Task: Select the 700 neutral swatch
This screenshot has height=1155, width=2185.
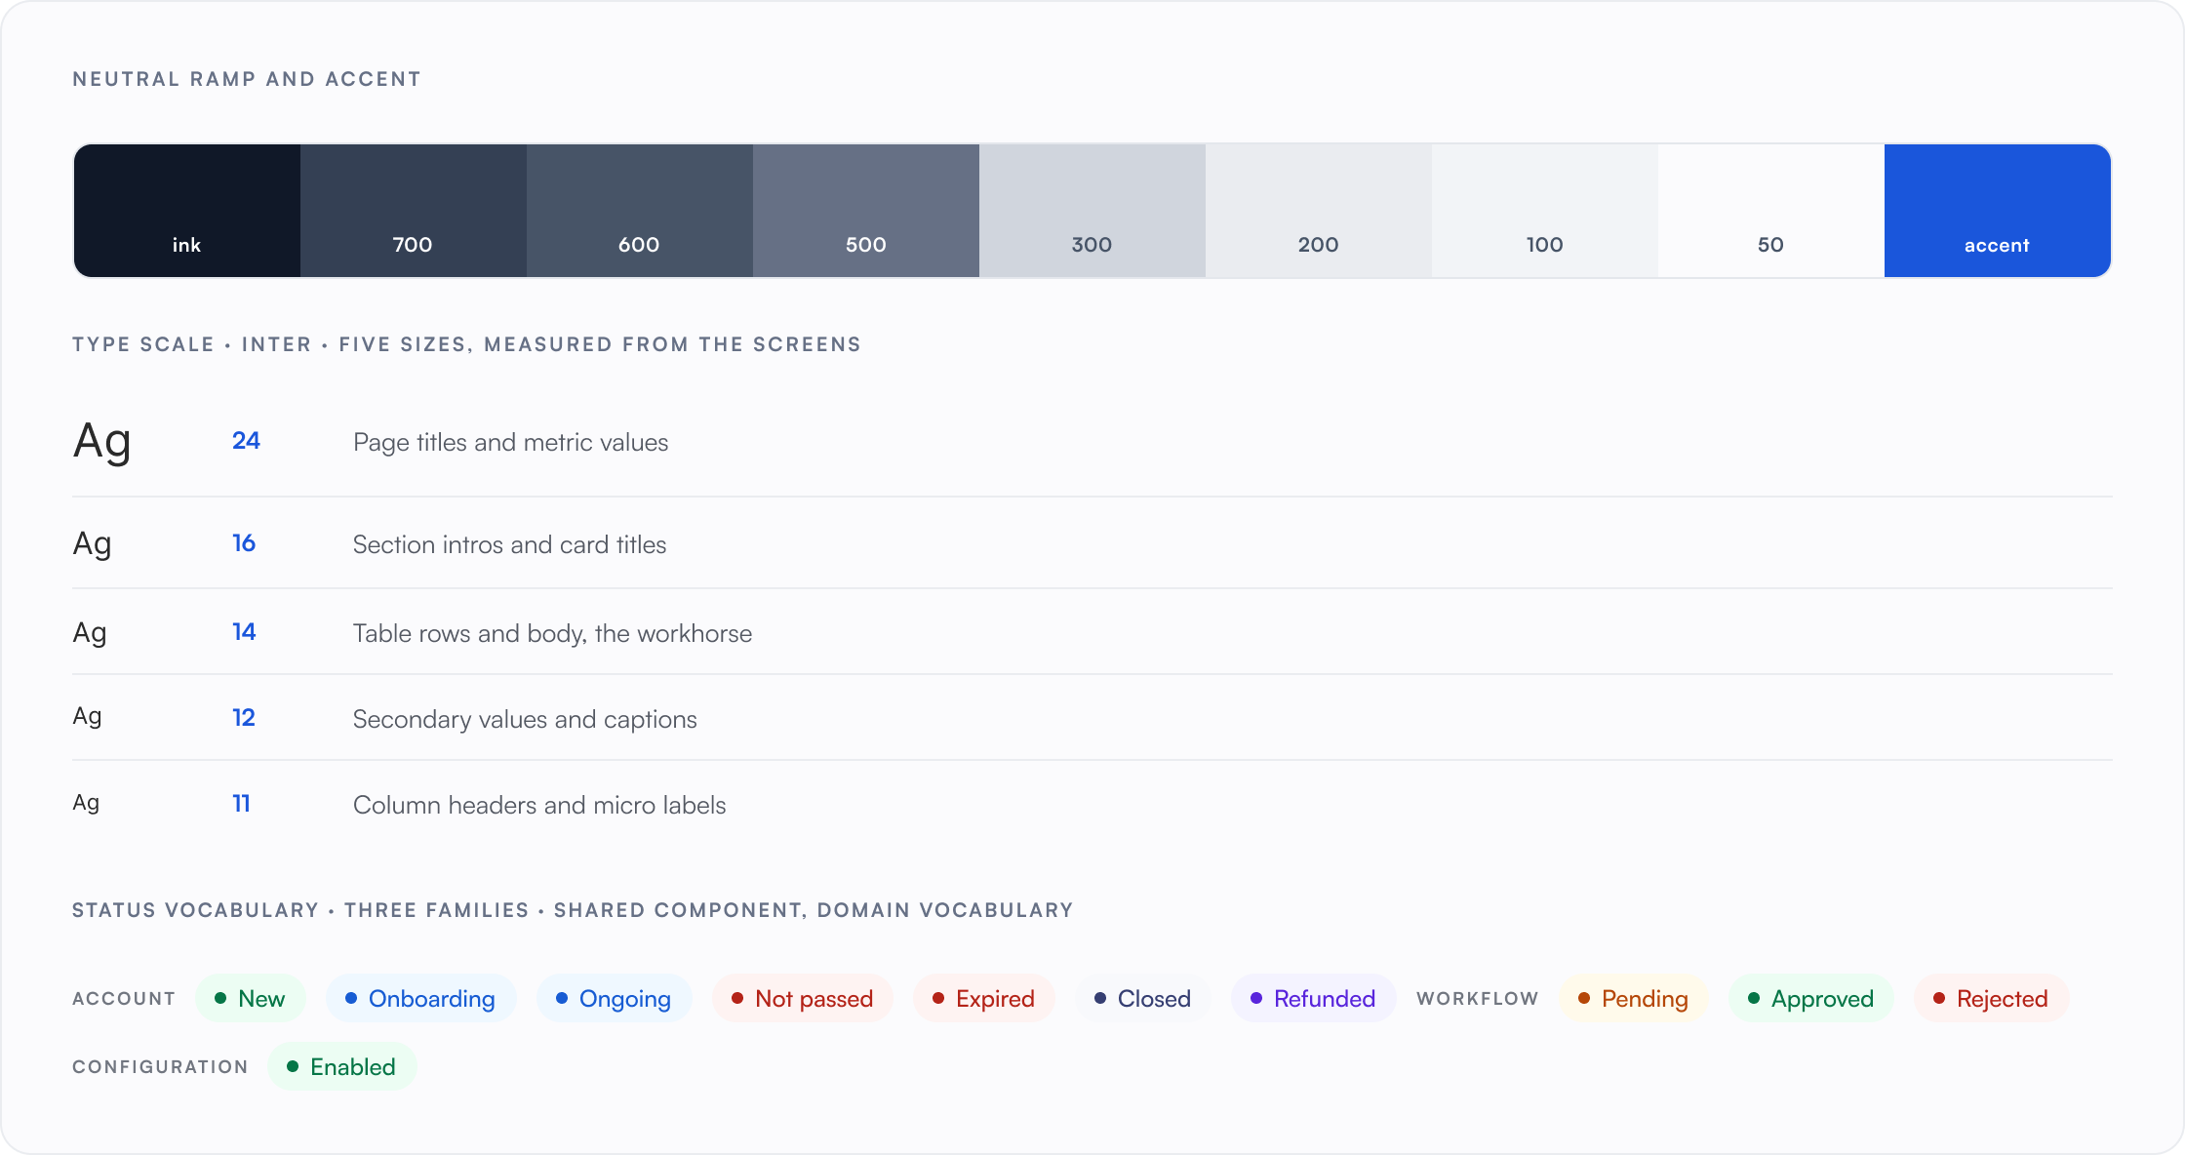Action: coord(414,211)
